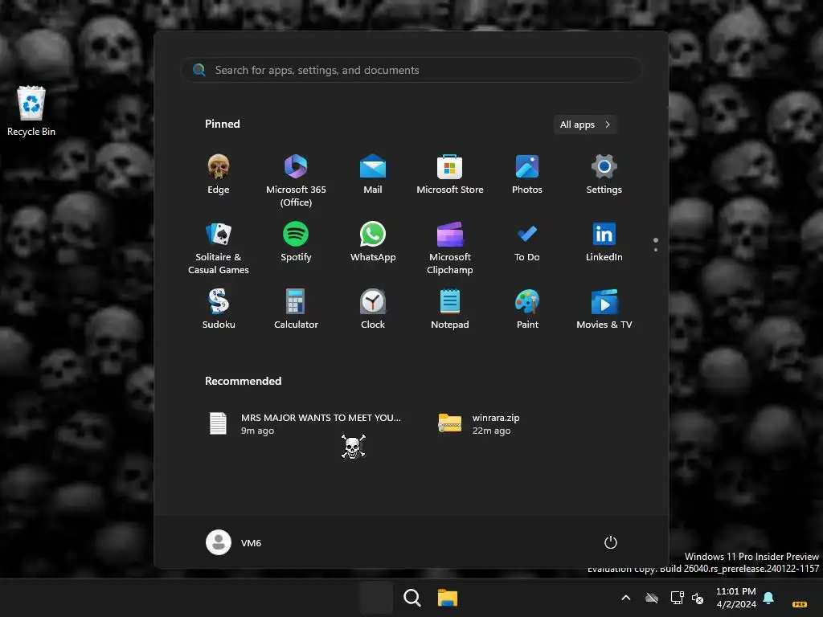Launch Paint
This screenshot has height=617, width=823.
pyautogui.click(x=527, y=309)
